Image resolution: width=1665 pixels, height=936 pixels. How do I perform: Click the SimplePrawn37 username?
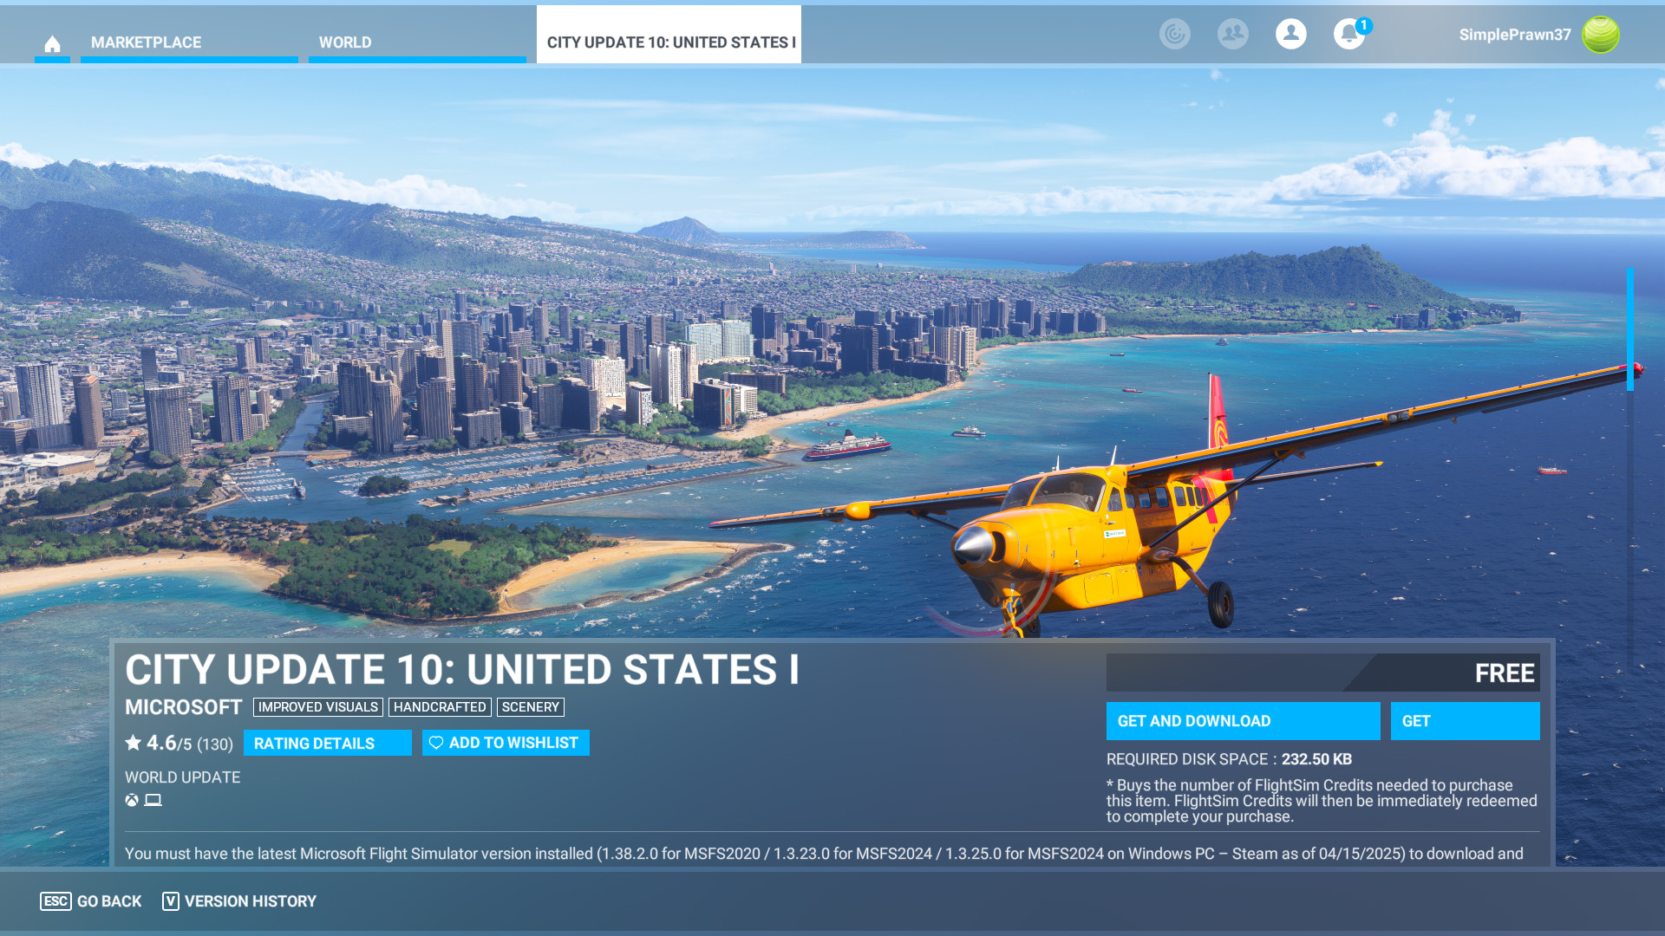1515,35
